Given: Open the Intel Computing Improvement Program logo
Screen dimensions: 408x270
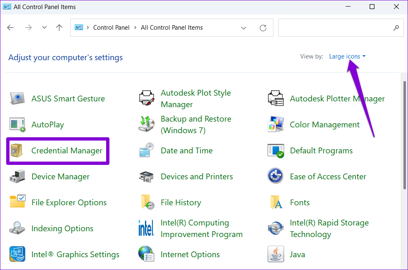Looking at the screenshot, I should (146, 228).
